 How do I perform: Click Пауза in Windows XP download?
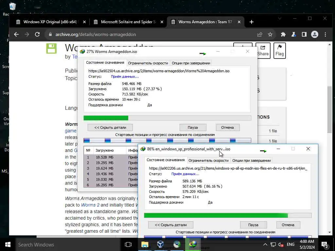pyautogui.click(x=253, y=225)
